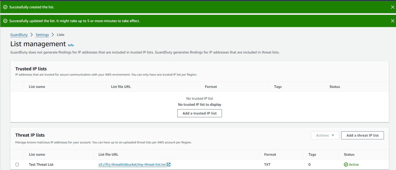Open the Info link beside List management
Viewport: 396px width, 170px height.
(71, 45)
